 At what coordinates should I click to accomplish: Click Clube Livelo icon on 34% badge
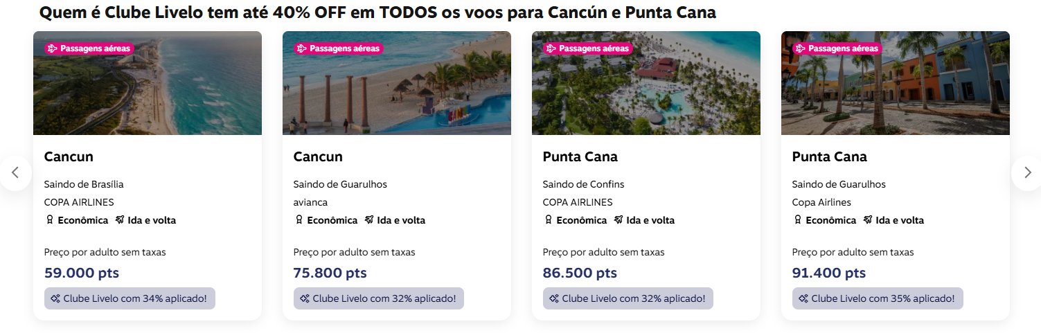(55, 298)
